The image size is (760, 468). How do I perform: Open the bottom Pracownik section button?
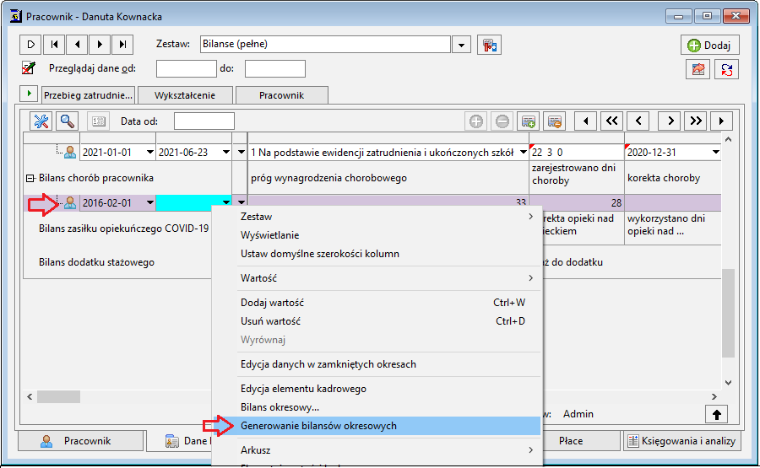[81, 441]
